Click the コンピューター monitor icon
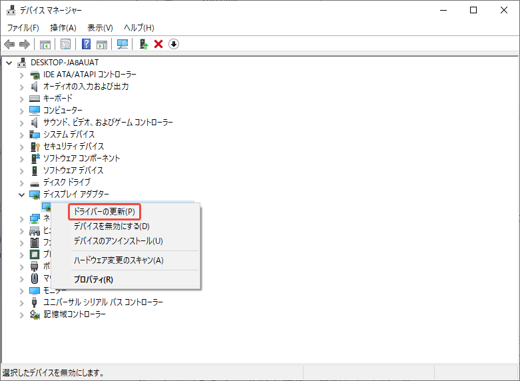Viewport: 520px width, 381px height. (35, 111)
